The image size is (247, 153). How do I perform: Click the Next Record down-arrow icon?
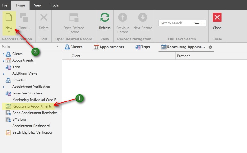(143, 17)
